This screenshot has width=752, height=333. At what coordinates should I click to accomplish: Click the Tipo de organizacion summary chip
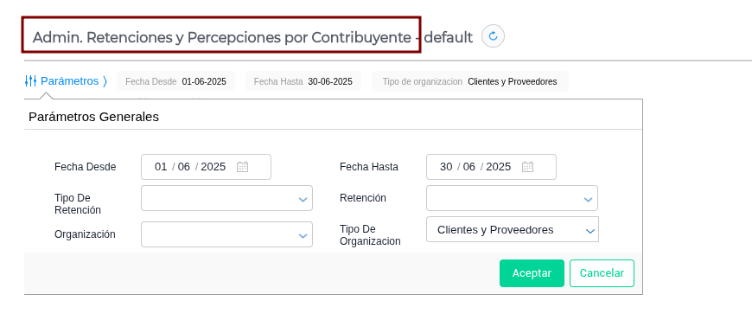coord(470,81)
